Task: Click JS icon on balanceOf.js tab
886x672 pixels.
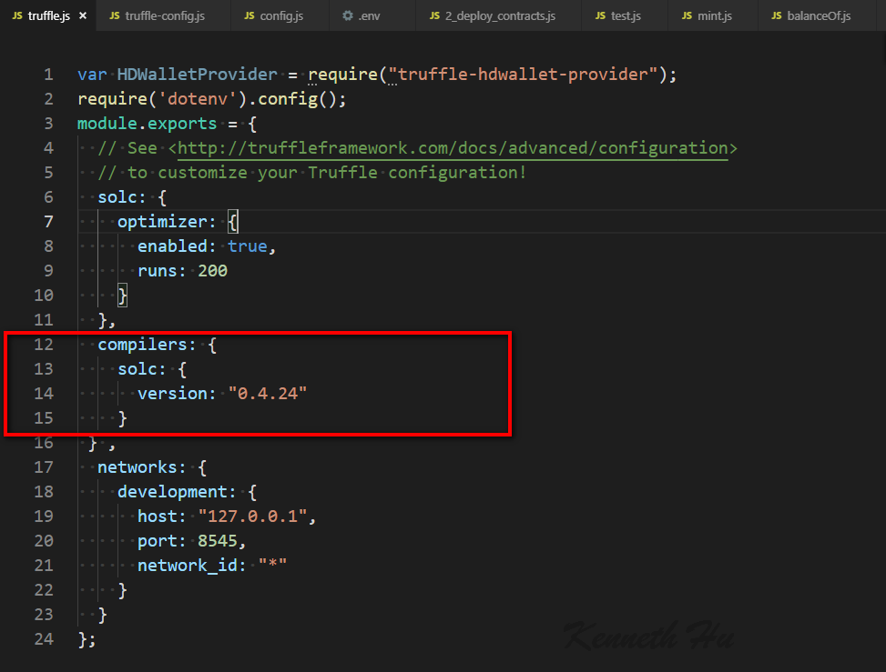Action: [x=777, y=15]
